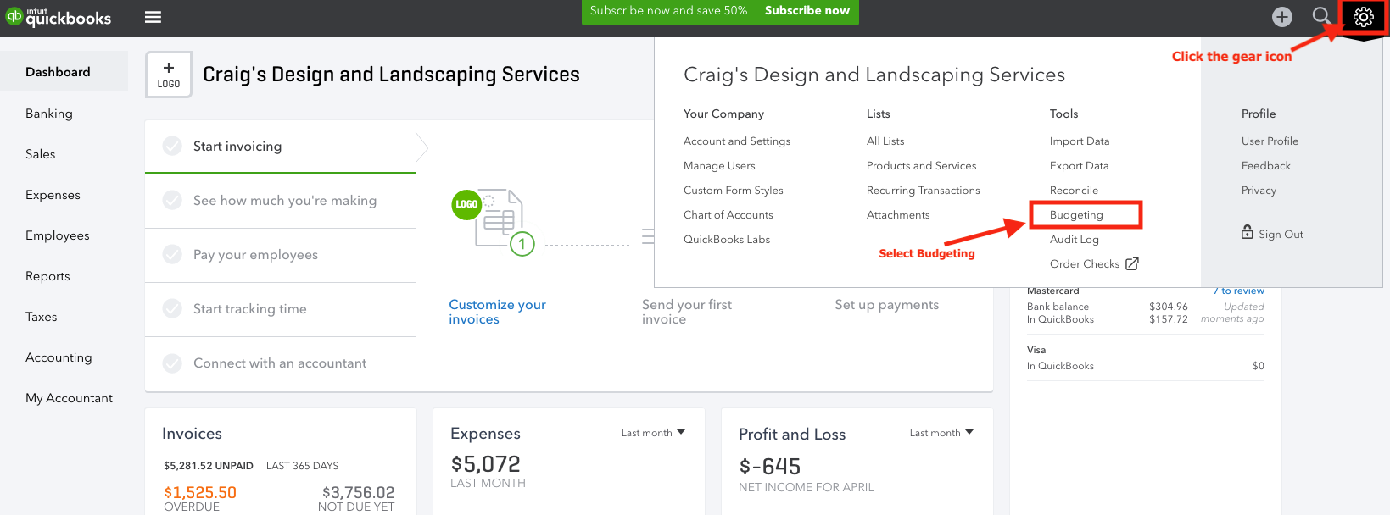Click check circle beside Connect with an accountant
The image size is (1390, 515).
[x=172, y=363]
